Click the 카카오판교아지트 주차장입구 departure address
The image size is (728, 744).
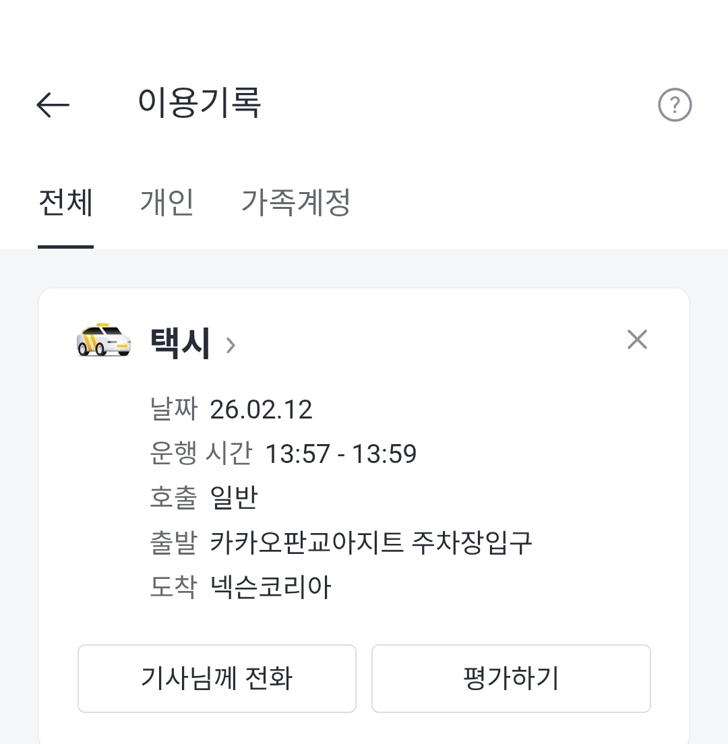(371, 542)
